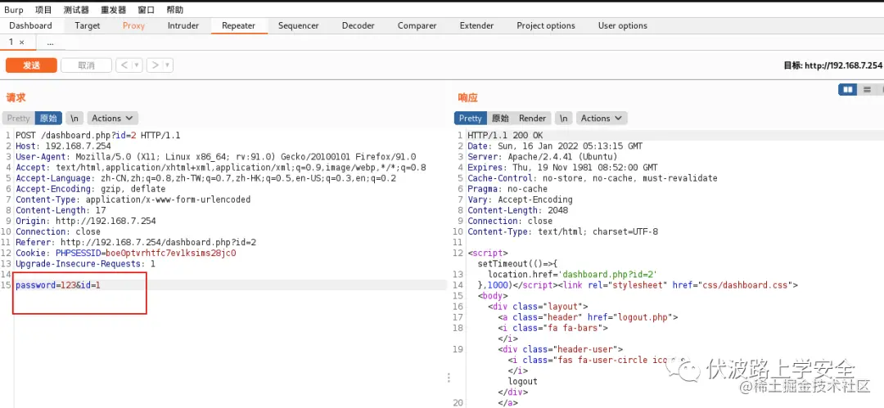Switch to the Comparer tab
Screen dimensions: 884x408
coord(417,26)
